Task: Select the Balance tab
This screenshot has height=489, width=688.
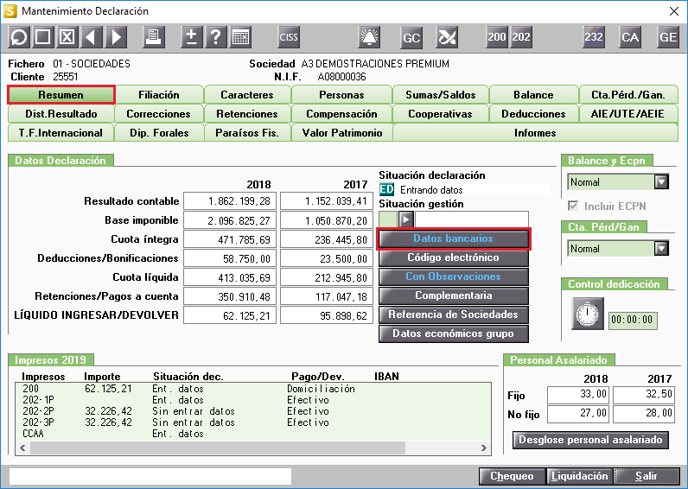Action: [x=533, y=95]
